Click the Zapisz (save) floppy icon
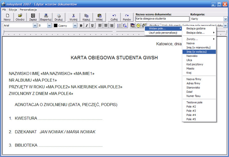The height and width of the screenshot is (157, 229). click(33, 17)
